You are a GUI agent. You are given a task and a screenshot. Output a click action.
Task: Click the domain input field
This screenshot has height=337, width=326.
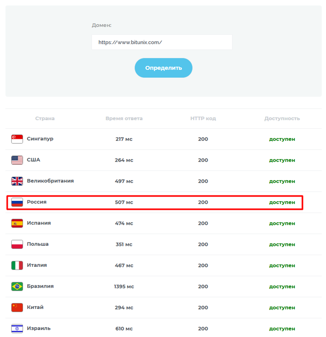pos(162,42)
